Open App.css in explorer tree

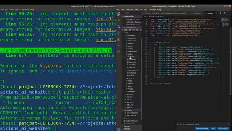(x=129, y=97)
